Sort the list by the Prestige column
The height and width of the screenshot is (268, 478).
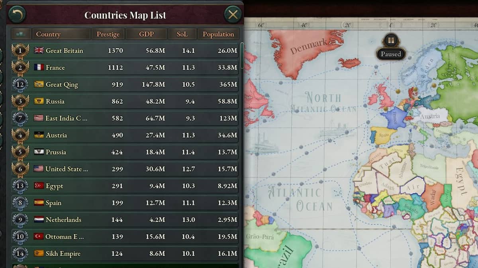(108, 34)
